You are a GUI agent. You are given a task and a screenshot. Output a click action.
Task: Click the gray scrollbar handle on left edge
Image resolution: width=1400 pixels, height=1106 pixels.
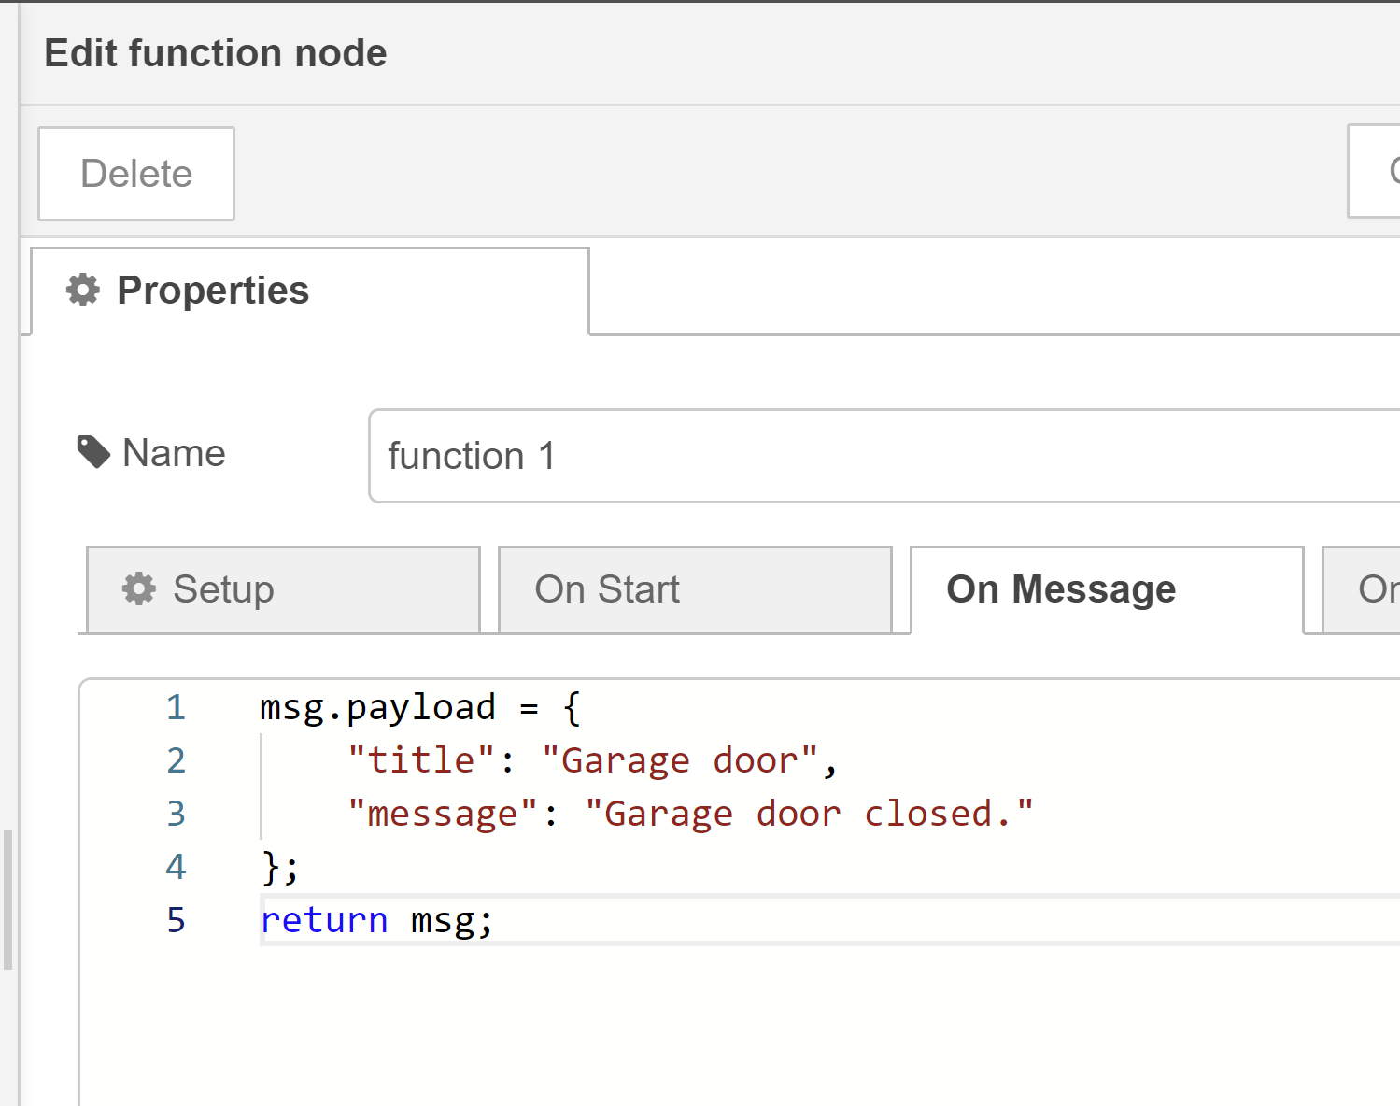8,900
